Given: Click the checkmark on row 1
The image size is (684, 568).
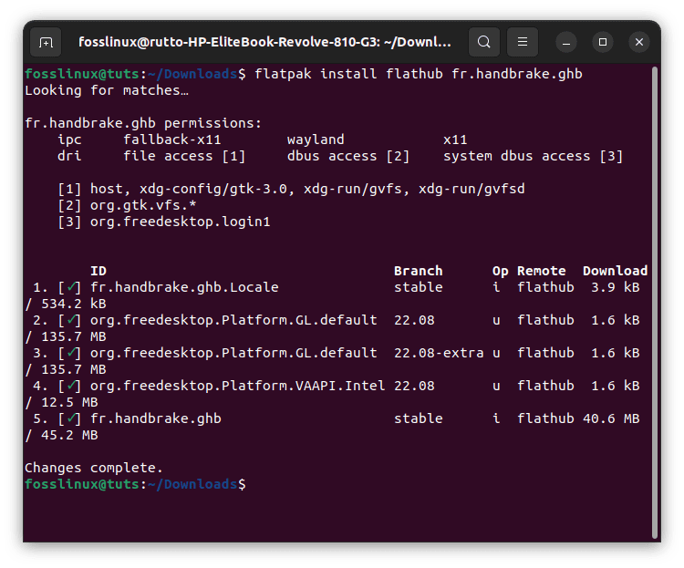Looking at the screenshot, I should (71, 287).
